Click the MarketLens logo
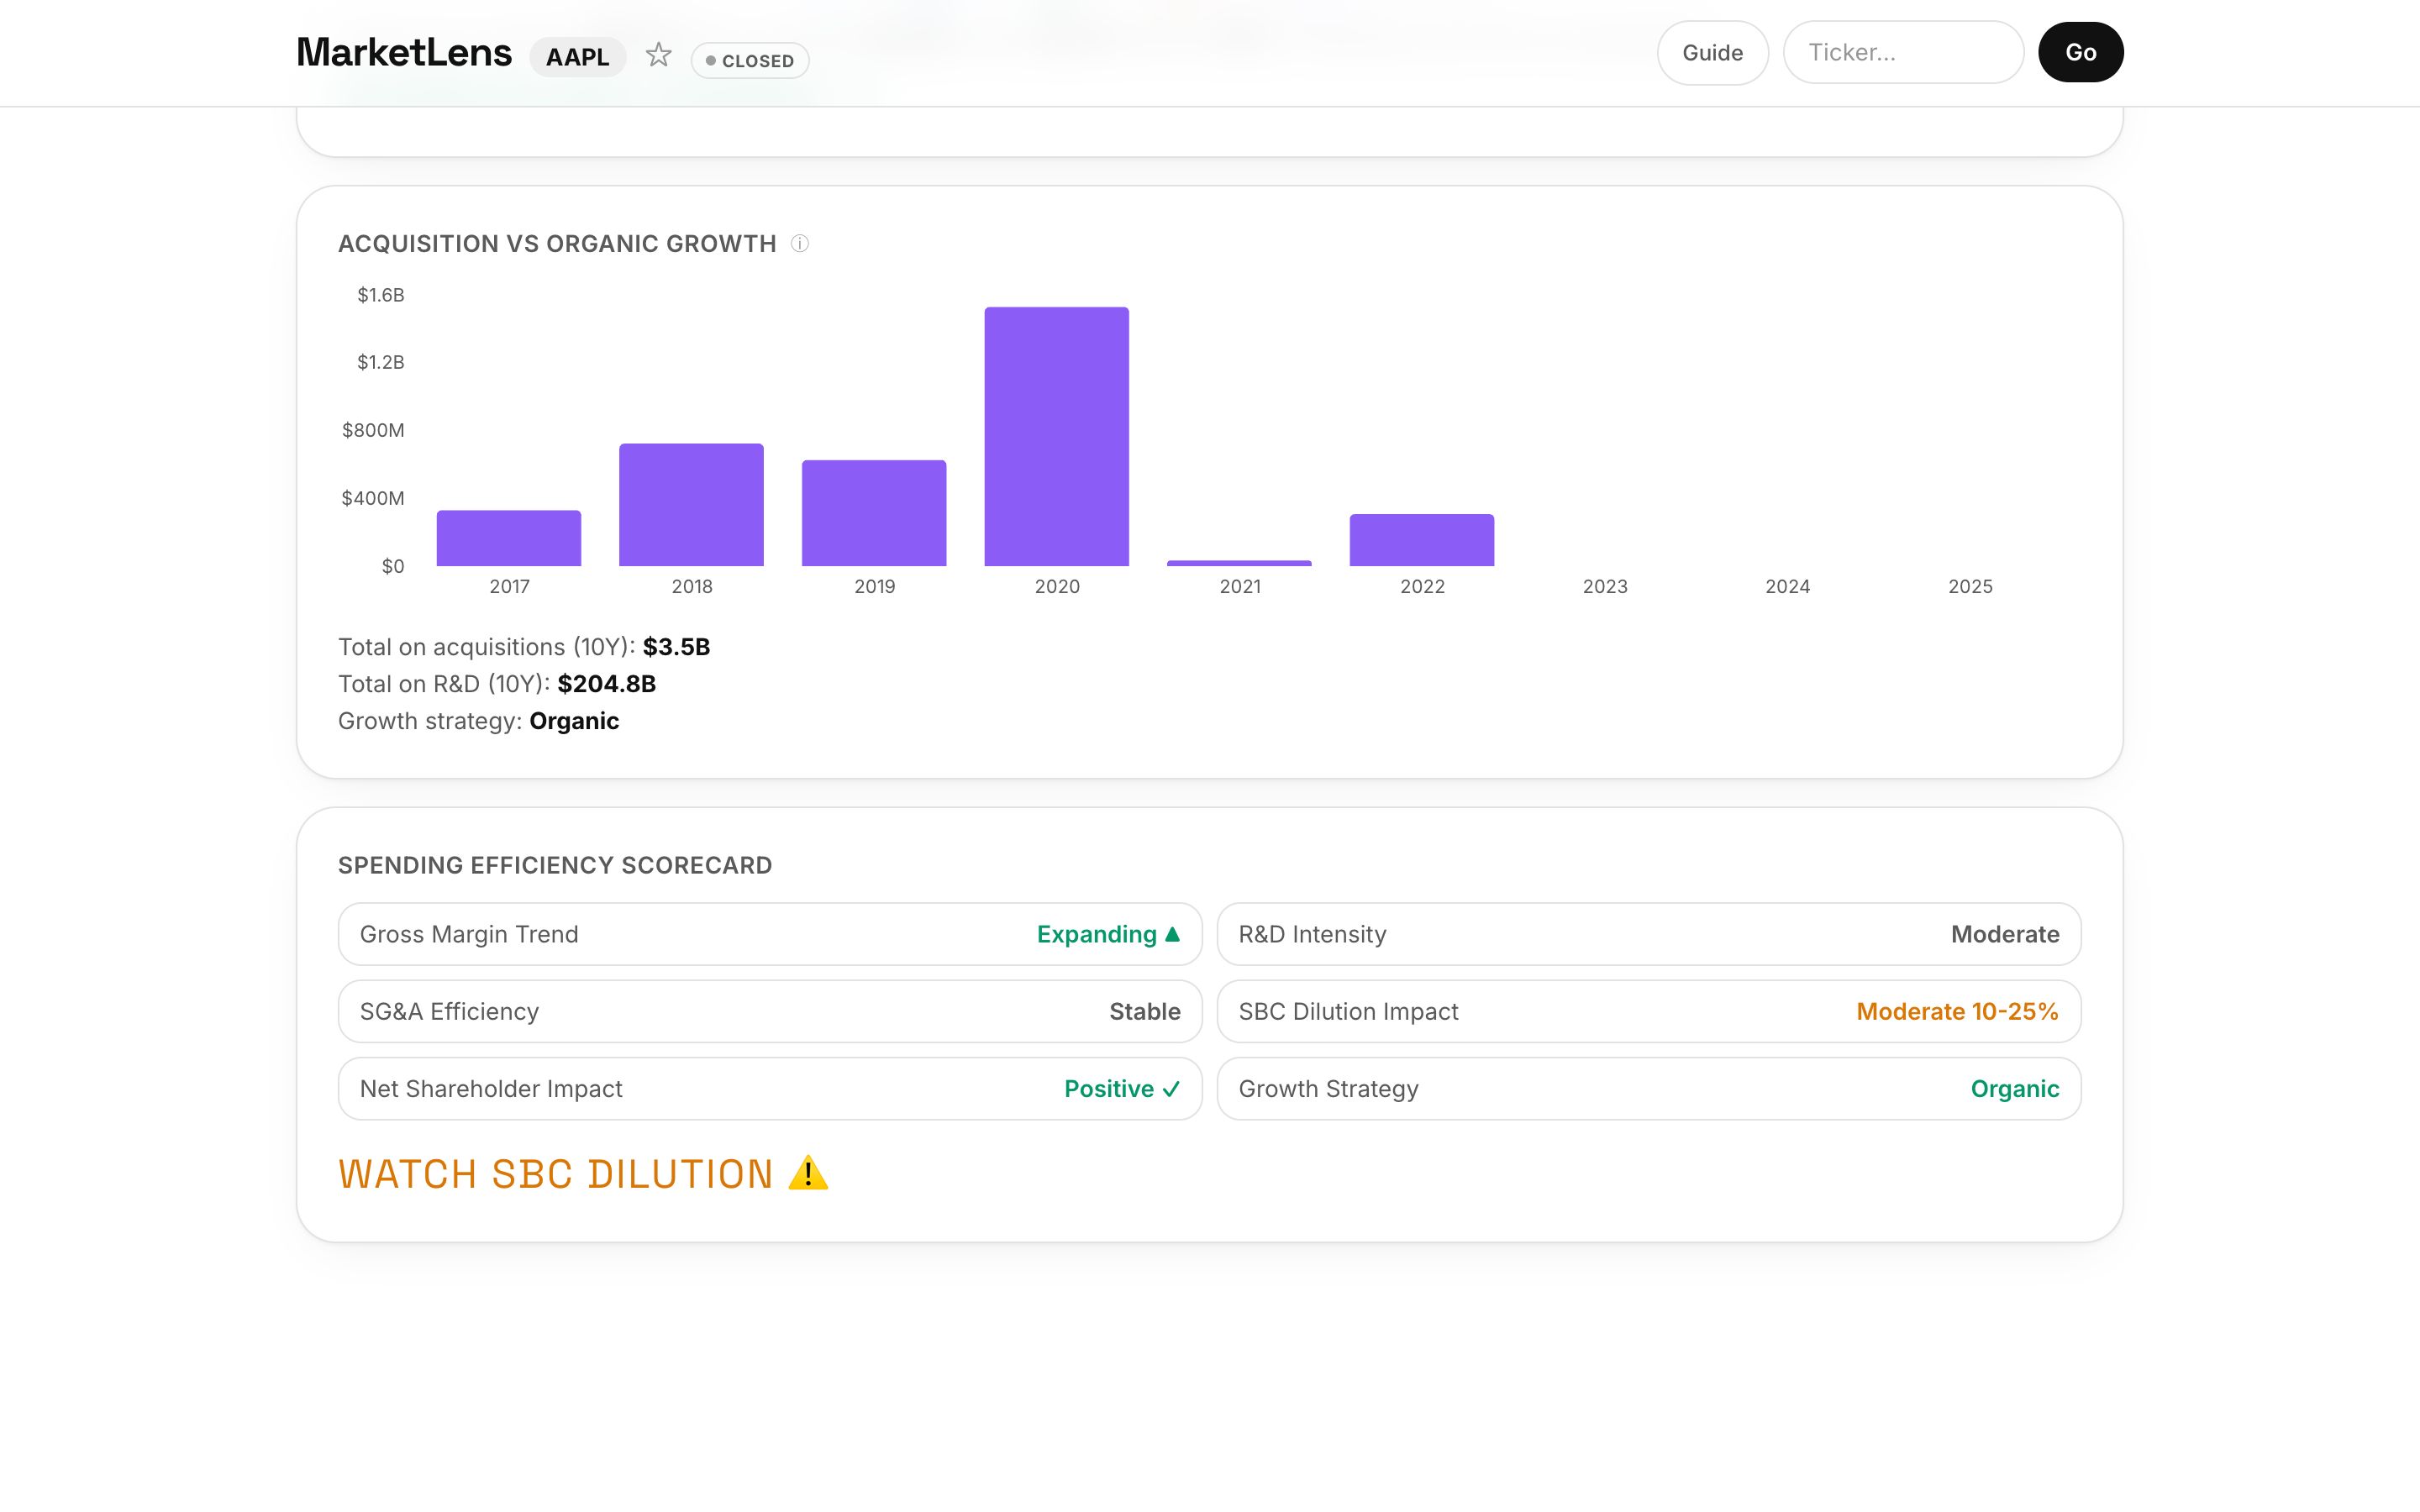The width and height of the screenshot is (2420, 1512). tap(404, 53)
